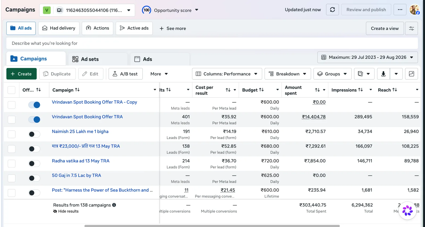The image size is (425, 227).
Task: Sort by Reach column arrows
Action: click(x=395, y=90)
